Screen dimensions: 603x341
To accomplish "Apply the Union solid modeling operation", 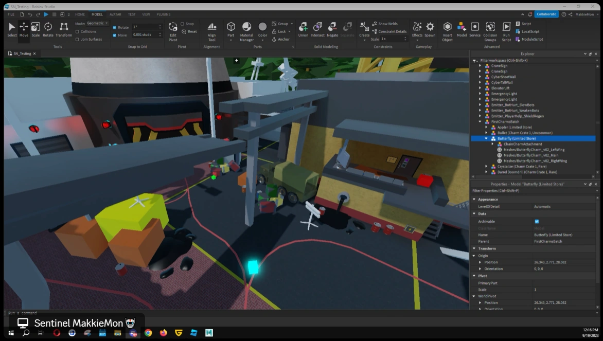I will point(303,29).
